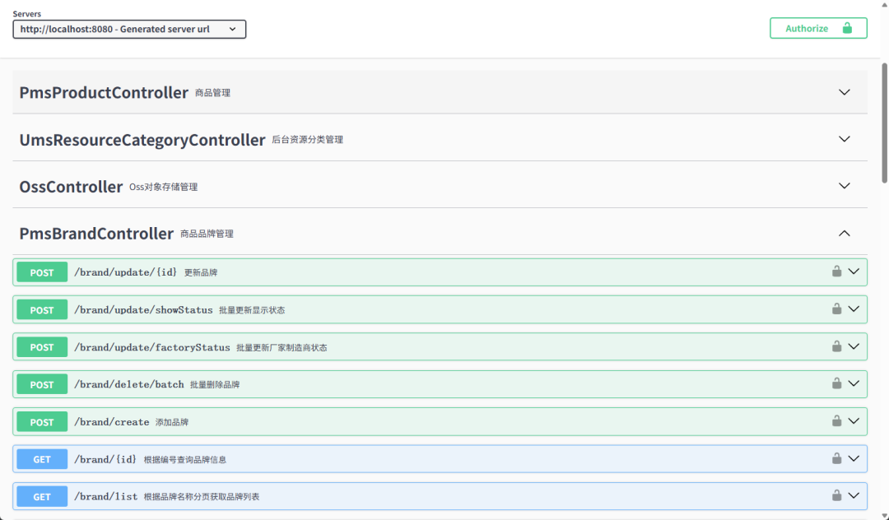Select the lock icon on /brand/{id}

836,458
